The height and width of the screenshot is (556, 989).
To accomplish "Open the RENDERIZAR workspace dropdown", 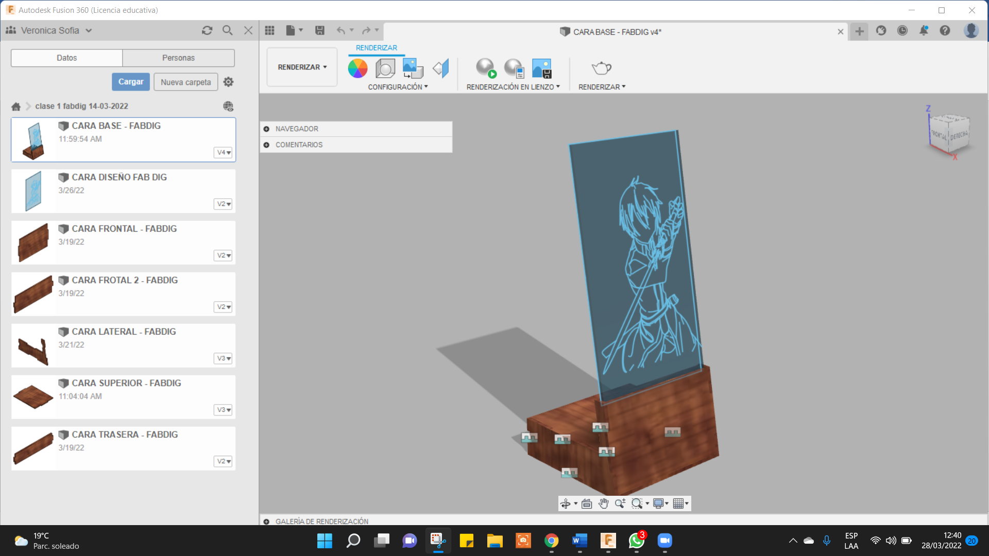I will click(x=302, y=67).
